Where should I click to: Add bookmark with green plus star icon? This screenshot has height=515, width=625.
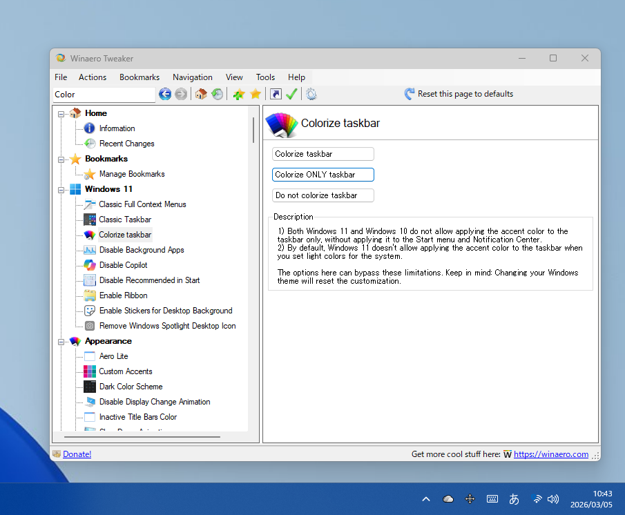239,94
